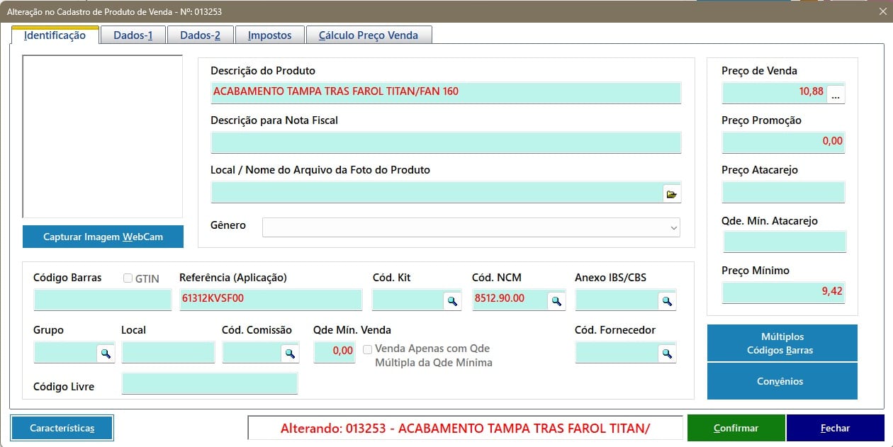Open the Cód. Comissão lookup magnifier
Viewport: 893px width, 447px height.
290,353
